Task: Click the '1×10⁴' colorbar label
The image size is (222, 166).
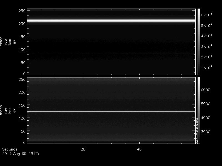Action: tap(206, 67)
